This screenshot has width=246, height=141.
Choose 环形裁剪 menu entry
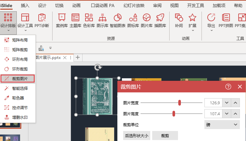pos(18,69)
